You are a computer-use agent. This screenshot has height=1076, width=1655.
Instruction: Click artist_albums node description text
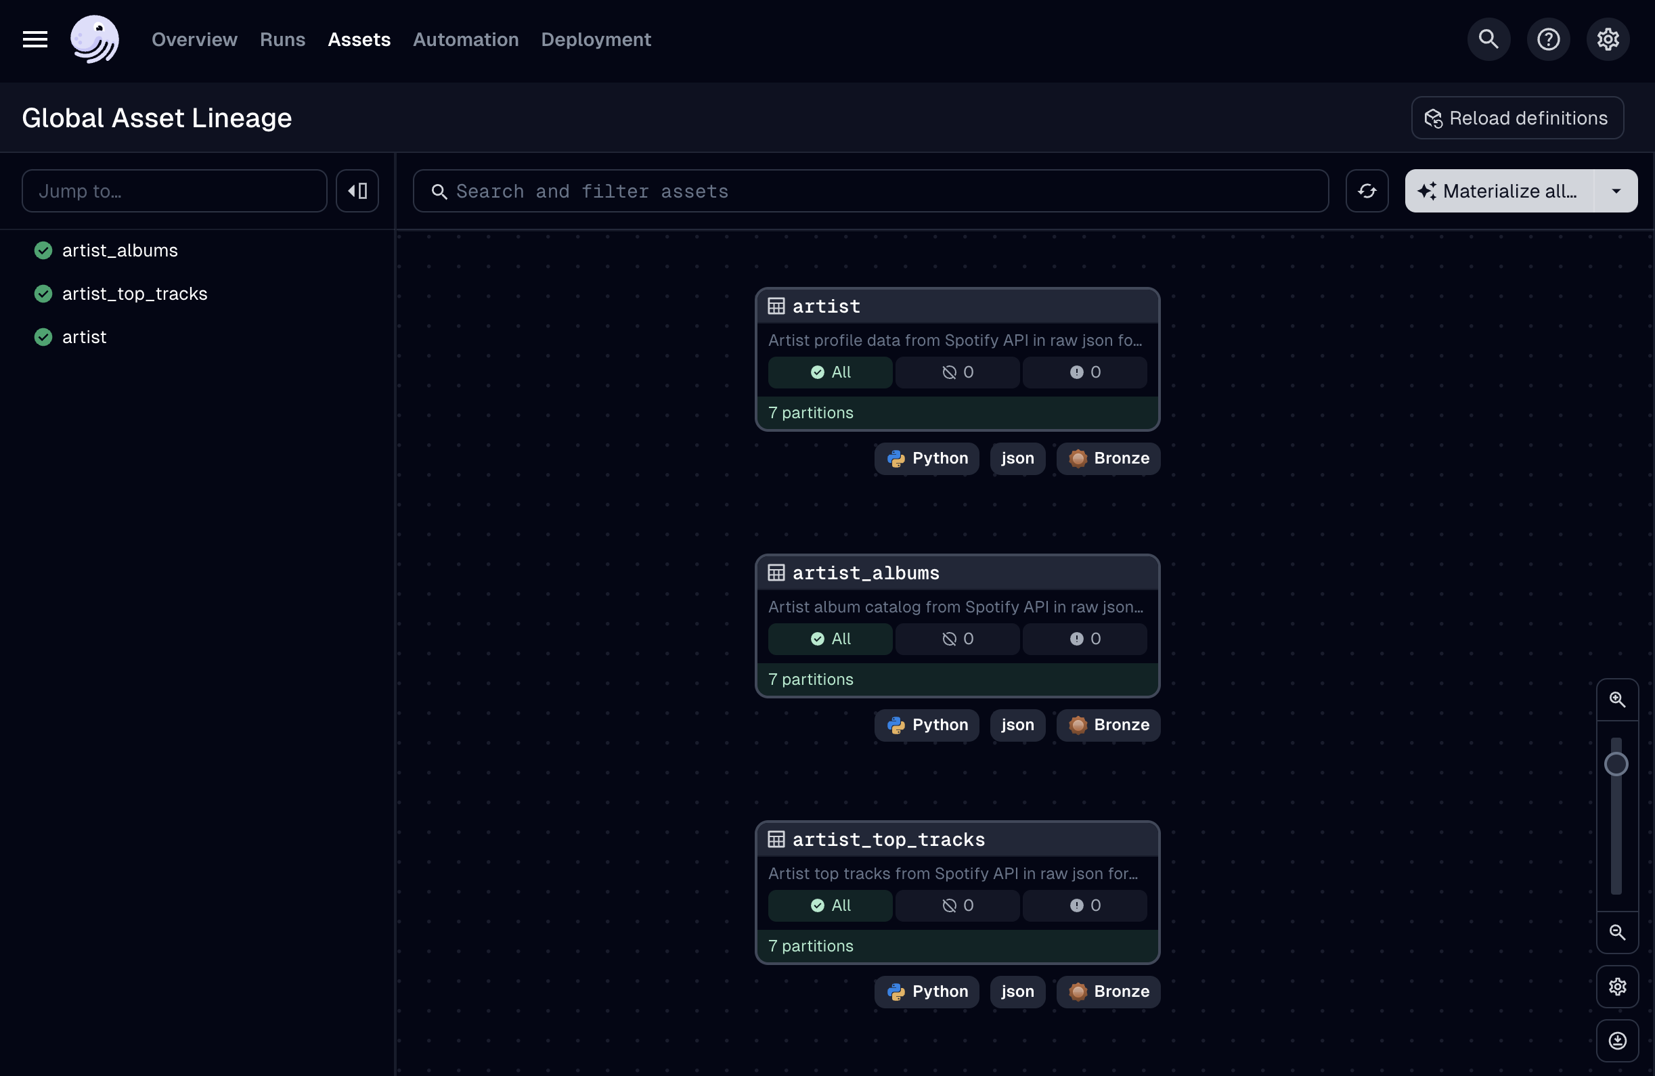coord(956,608)
